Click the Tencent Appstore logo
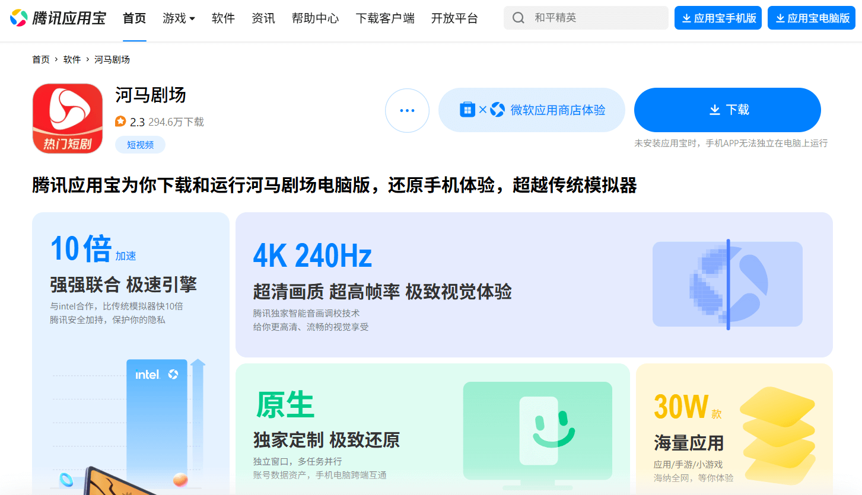Screen dimensions: 862x495 pyautogui.click(x=58, y=18)
